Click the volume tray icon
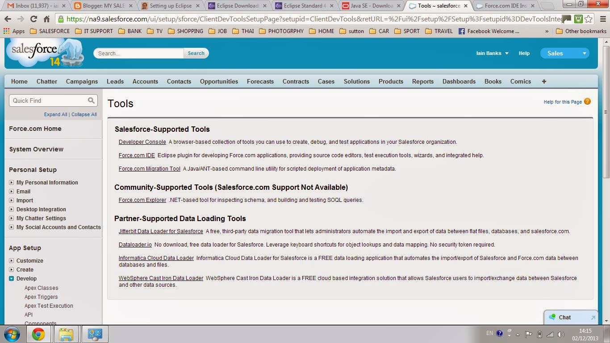 (x=561, y=334)
